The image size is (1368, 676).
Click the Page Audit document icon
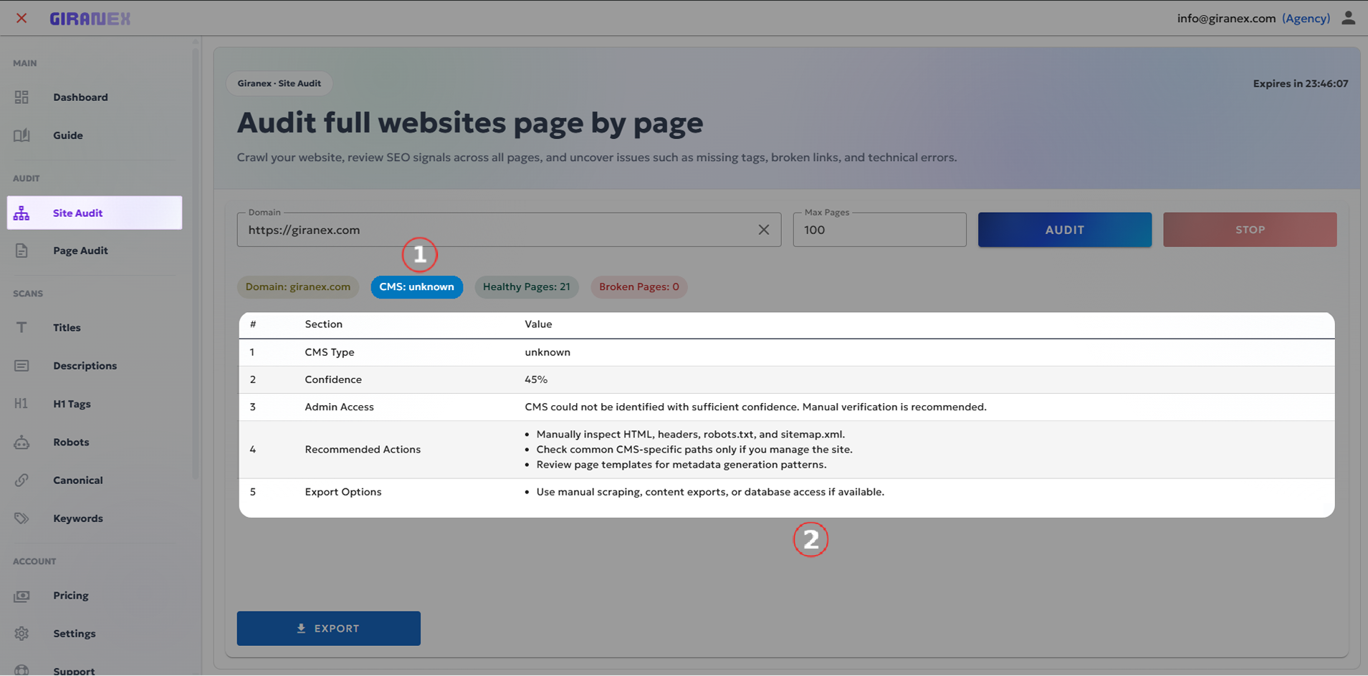pos(21,251)
